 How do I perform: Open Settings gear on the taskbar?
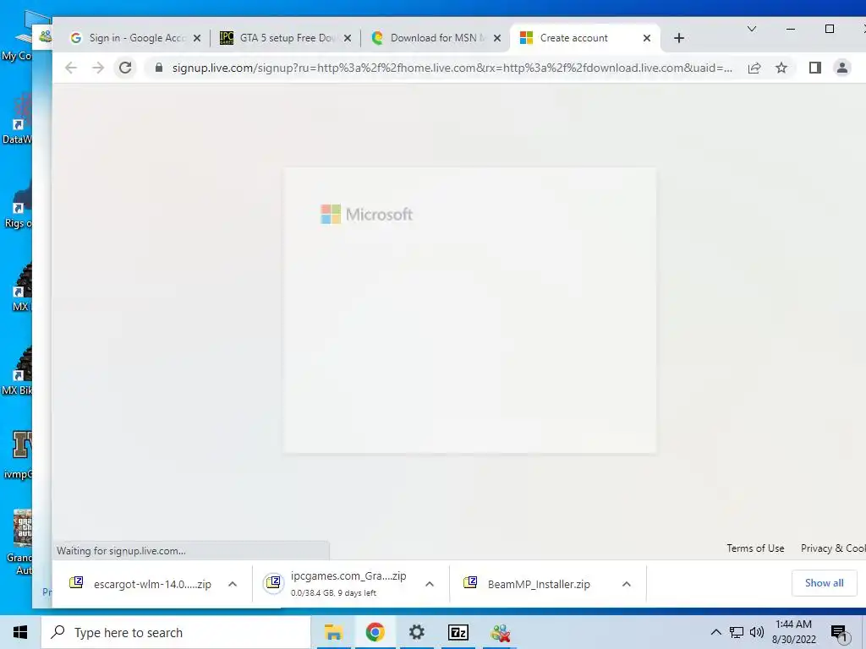tap(416, 632)
